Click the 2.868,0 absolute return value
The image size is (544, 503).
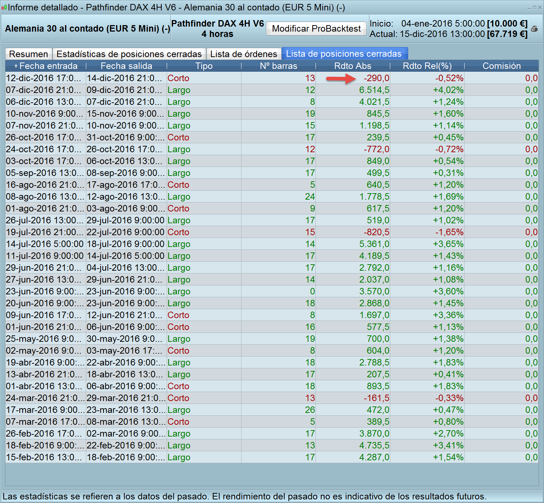coord(374,303)
